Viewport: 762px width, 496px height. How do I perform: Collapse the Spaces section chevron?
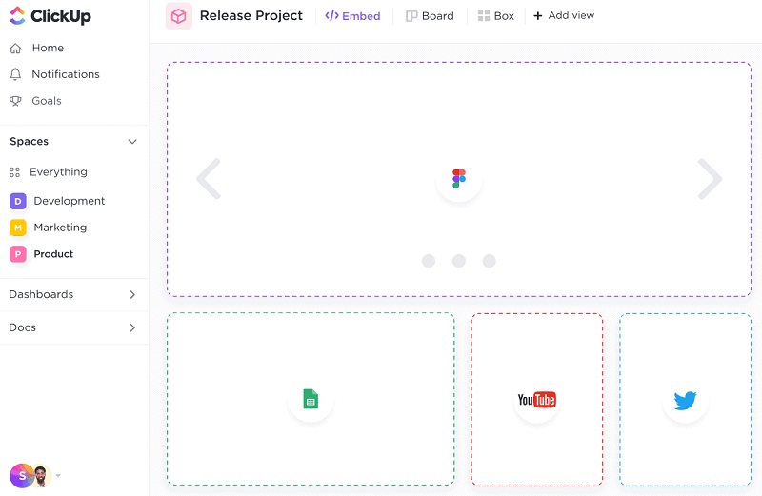[132, 142]
